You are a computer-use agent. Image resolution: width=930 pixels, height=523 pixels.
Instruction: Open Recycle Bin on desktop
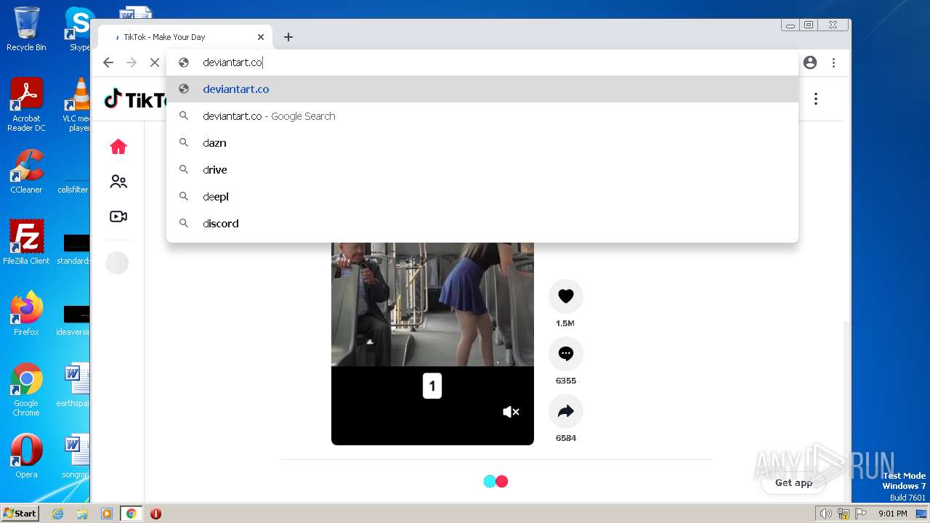coord(26,29)
